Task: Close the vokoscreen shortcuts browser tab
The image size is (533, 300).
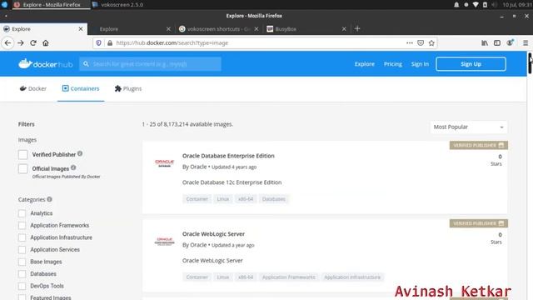Action: (257, 29)
